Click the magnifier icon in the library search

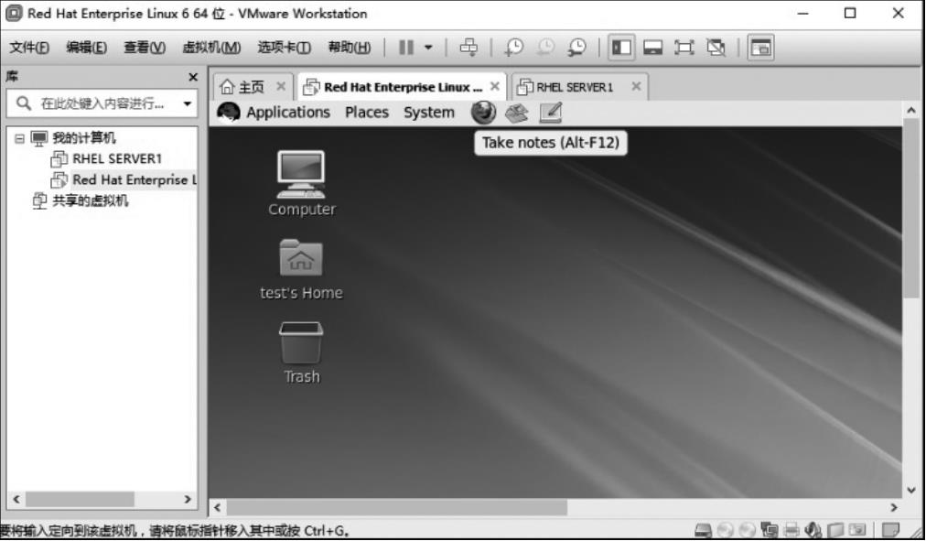coord(23,103)
